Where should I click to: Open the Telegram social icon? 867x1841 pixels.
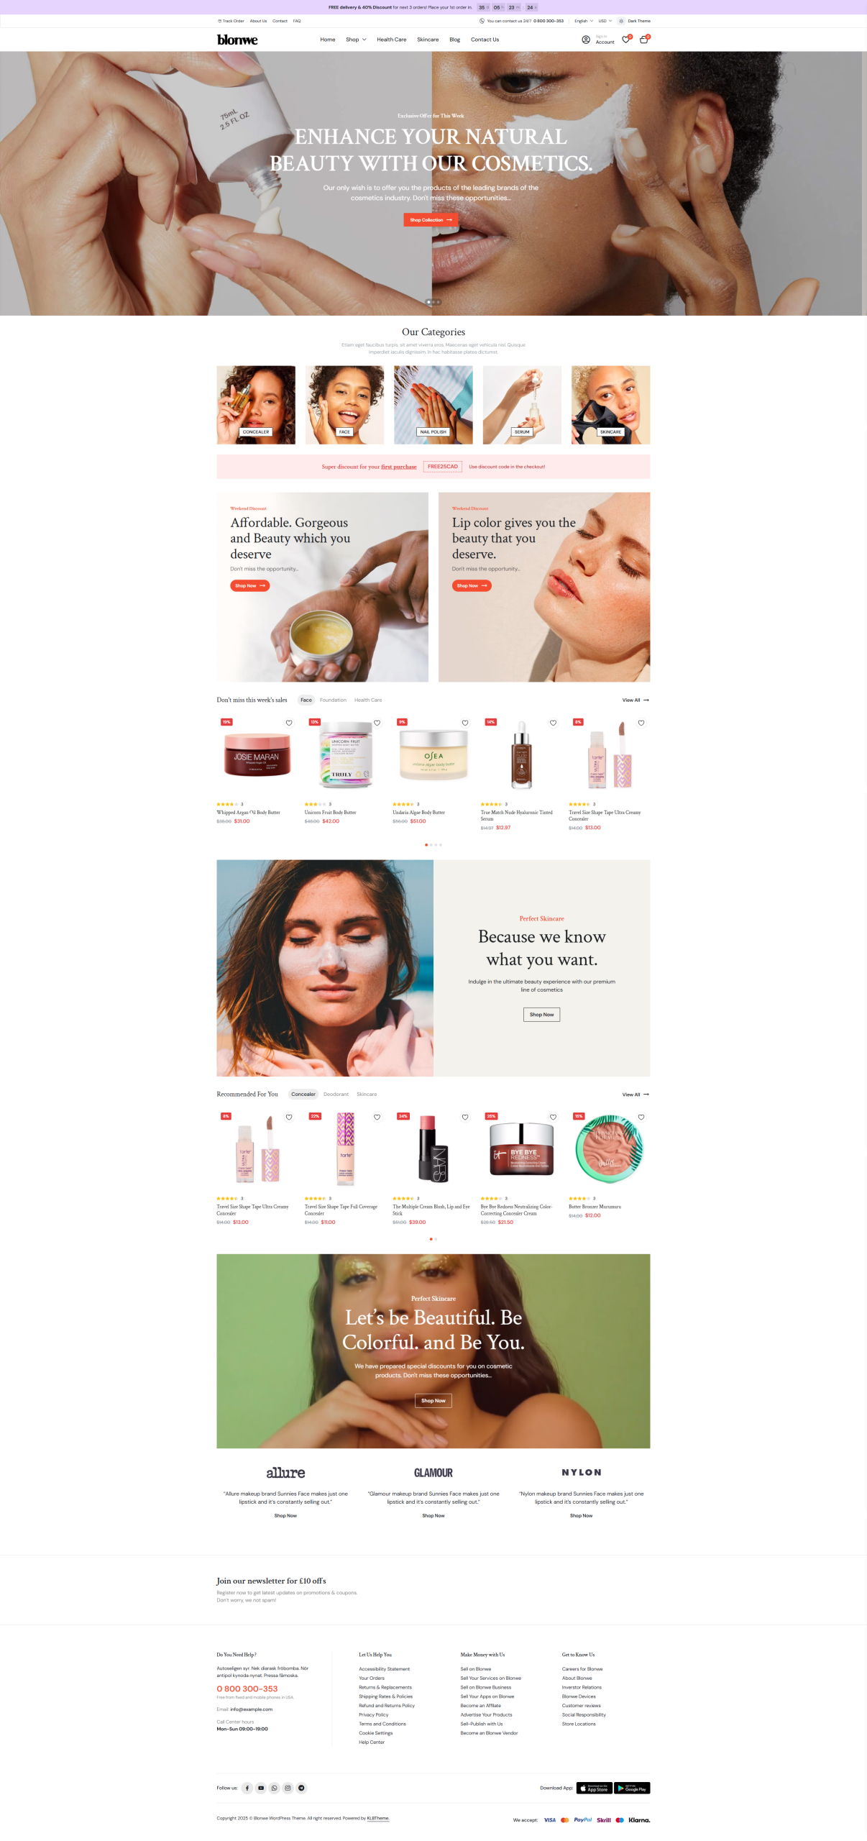(301, 1787)
